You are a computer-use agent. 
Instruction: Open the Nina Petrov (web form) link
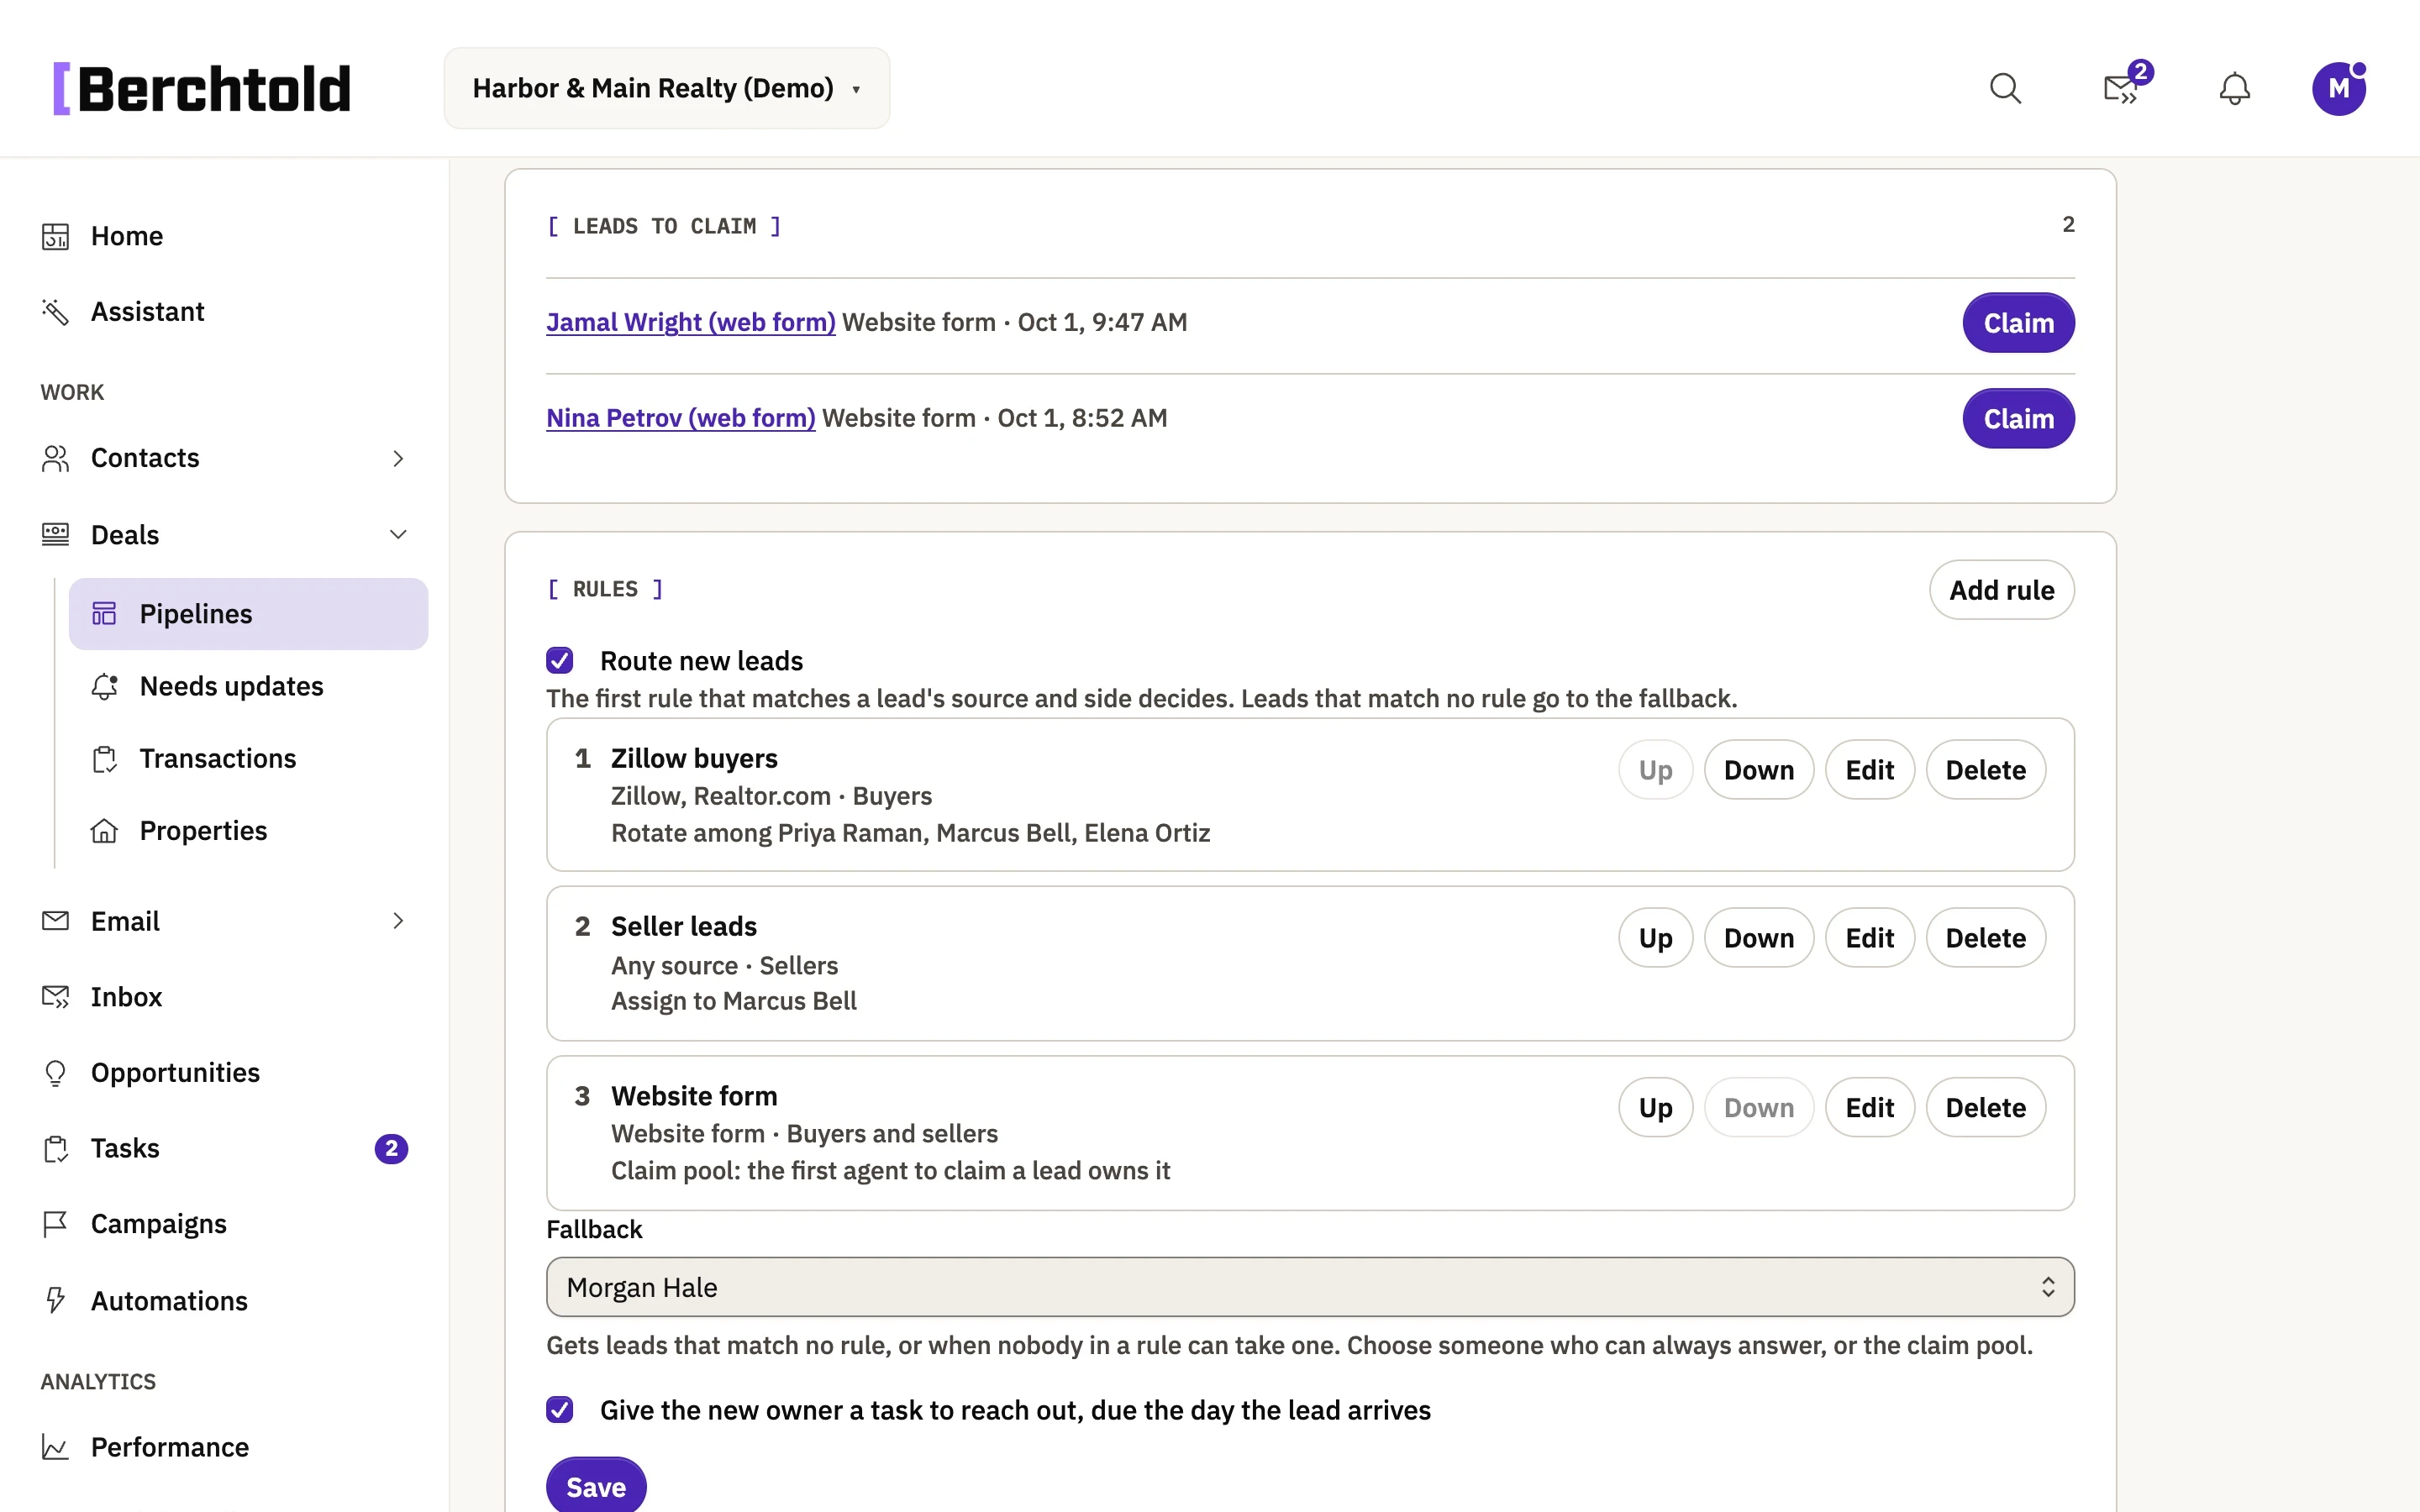click(681, 418)
